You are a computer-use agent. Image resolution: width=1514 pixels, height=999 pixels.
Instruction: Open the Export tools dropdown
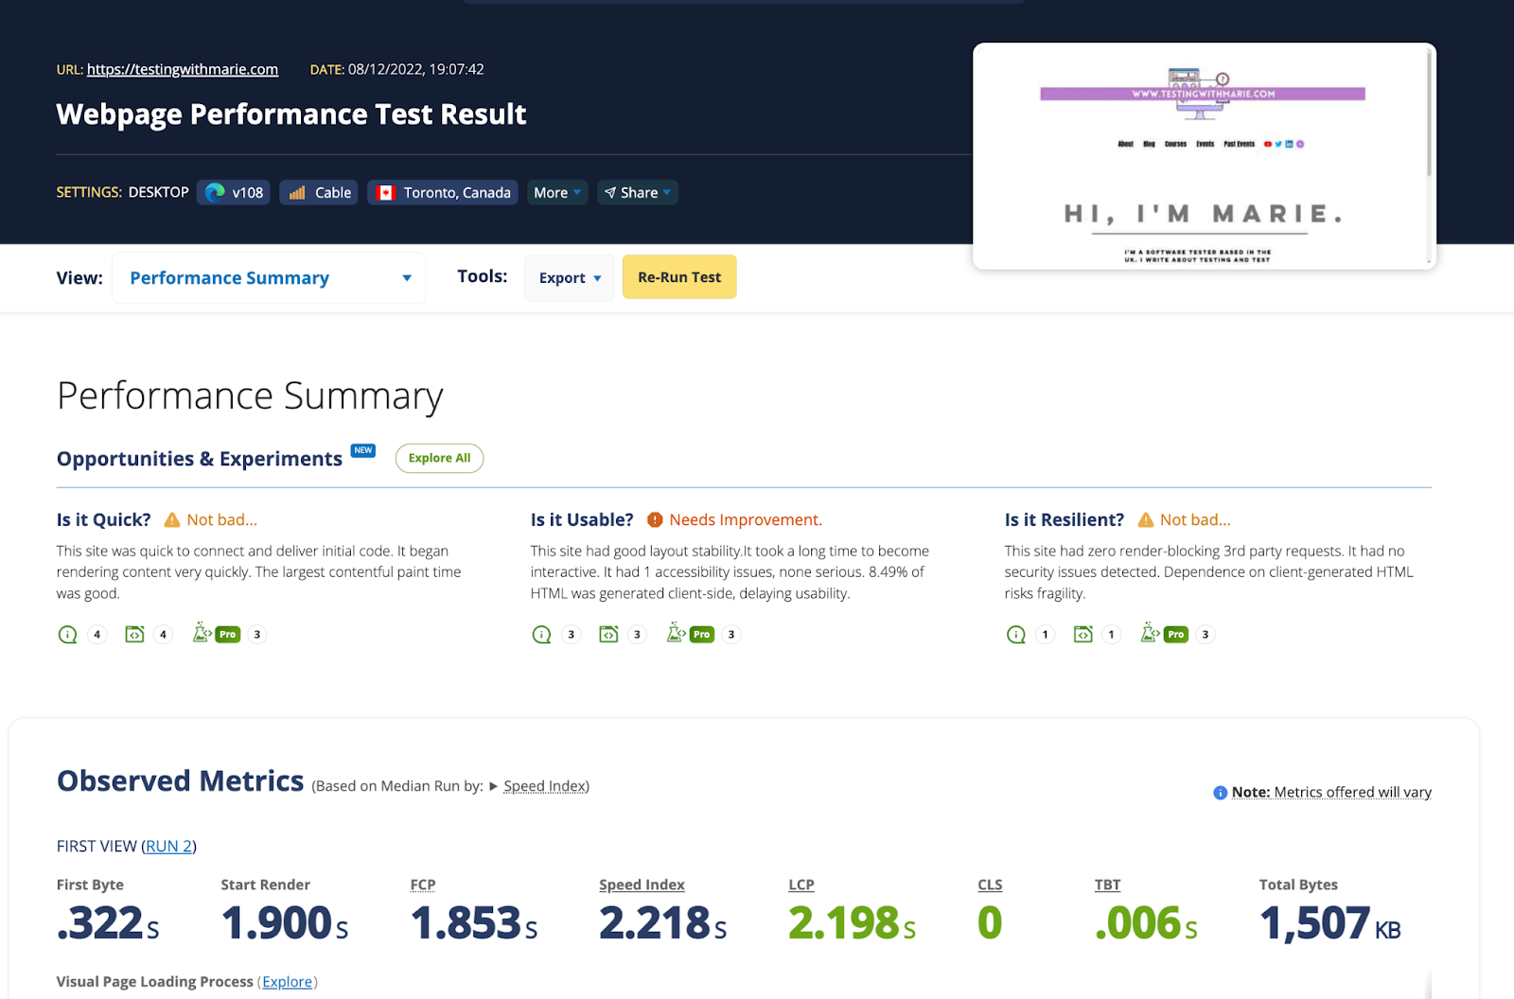(x=570, y=278)
